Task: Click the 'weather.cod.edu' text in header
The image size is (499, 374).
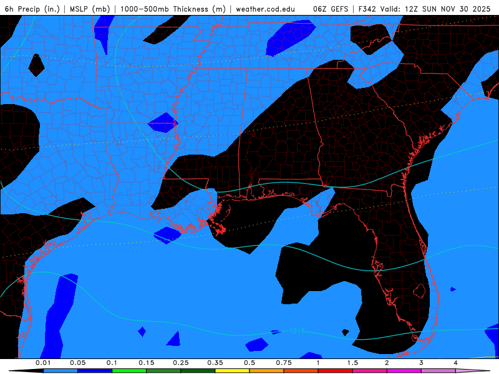Action: tap(266, 9)
